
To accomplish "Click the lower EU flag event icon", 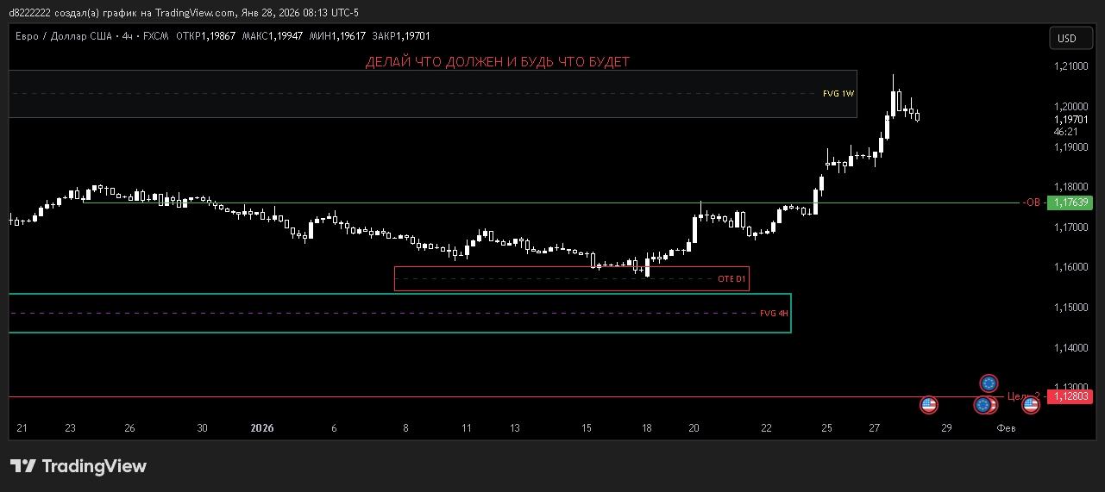I will [x=983, y=405].
